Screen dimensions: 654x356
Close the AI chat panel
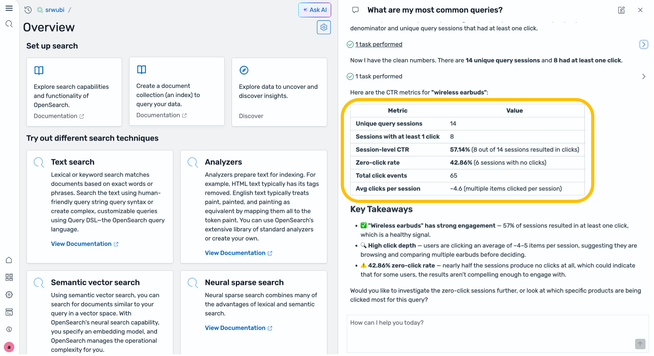pos(640,10)
